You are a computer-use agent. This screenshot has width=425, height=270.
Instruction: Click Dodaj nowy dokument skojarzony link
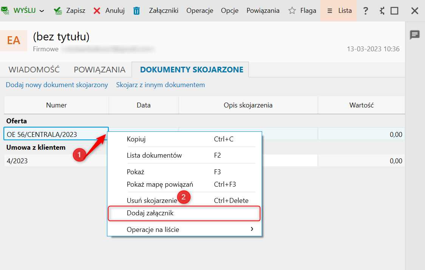(x=57, y=85)
